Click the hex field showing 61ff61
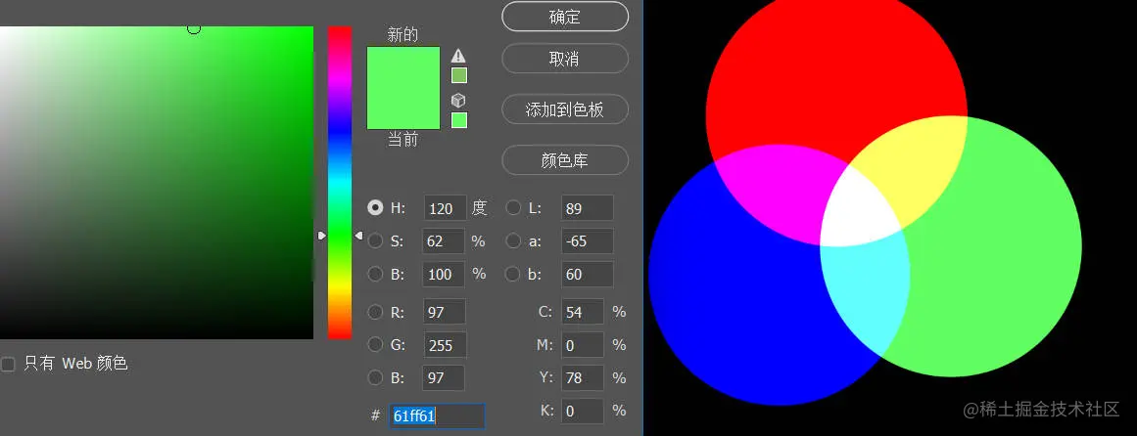This screenshot has height=436, width=1137. coord(437,415)
